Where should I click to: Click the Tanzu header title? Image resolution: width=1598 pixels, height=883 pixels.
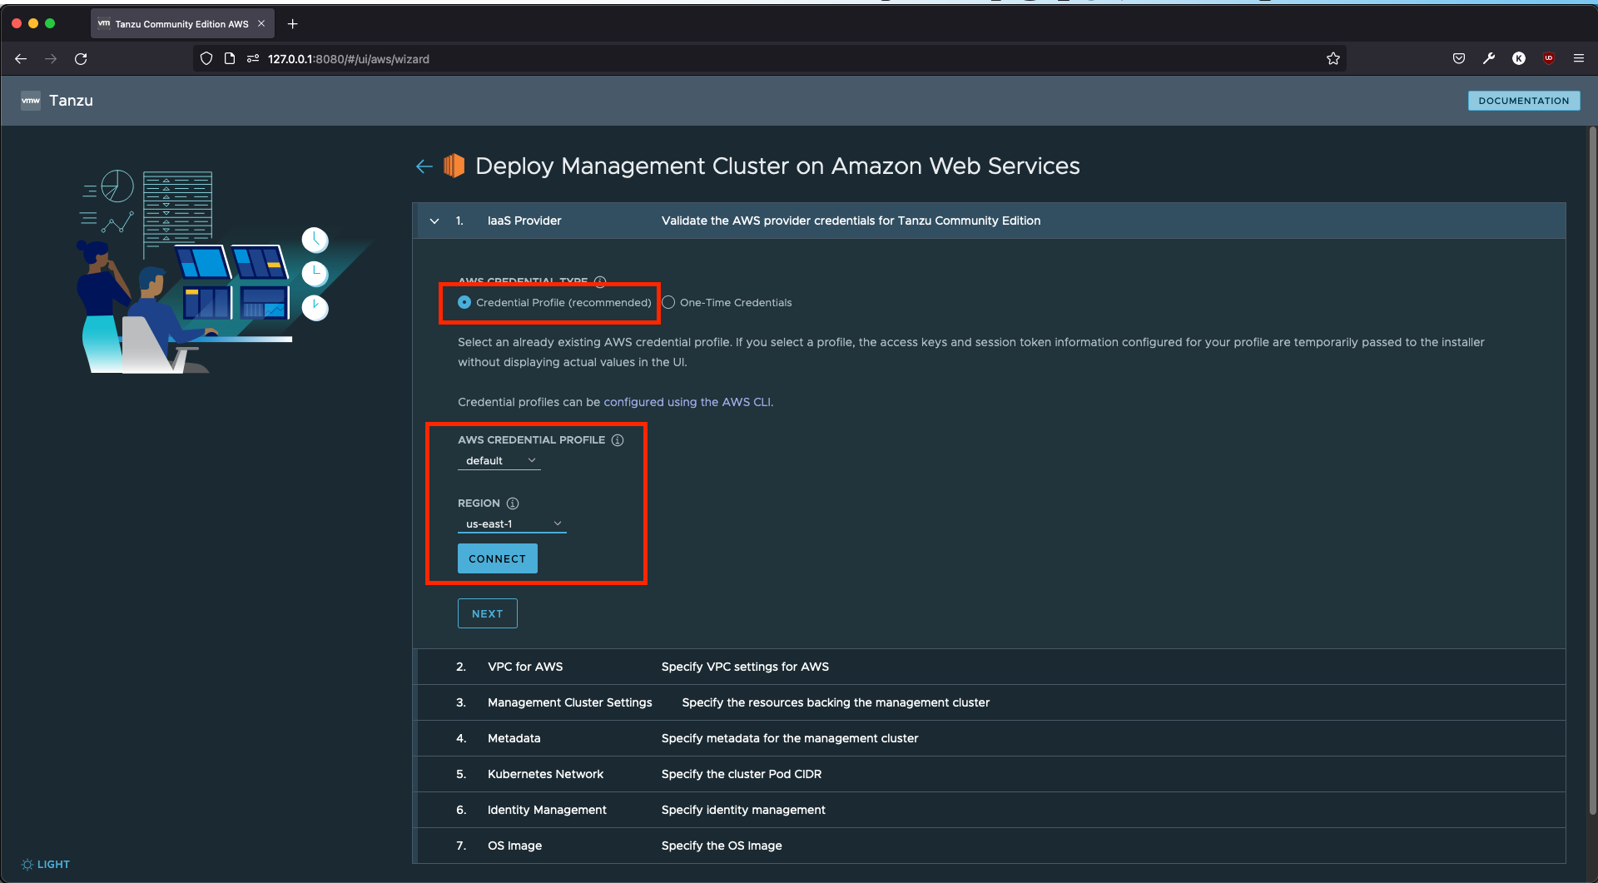tap(71, 101)
